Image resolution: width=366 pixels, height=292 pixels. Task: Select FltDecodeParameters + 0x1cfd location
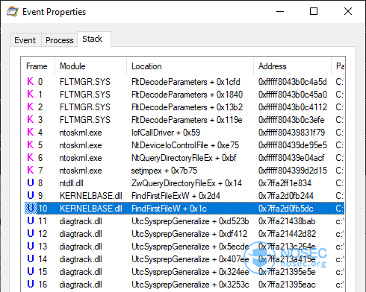tap(186, 82)
